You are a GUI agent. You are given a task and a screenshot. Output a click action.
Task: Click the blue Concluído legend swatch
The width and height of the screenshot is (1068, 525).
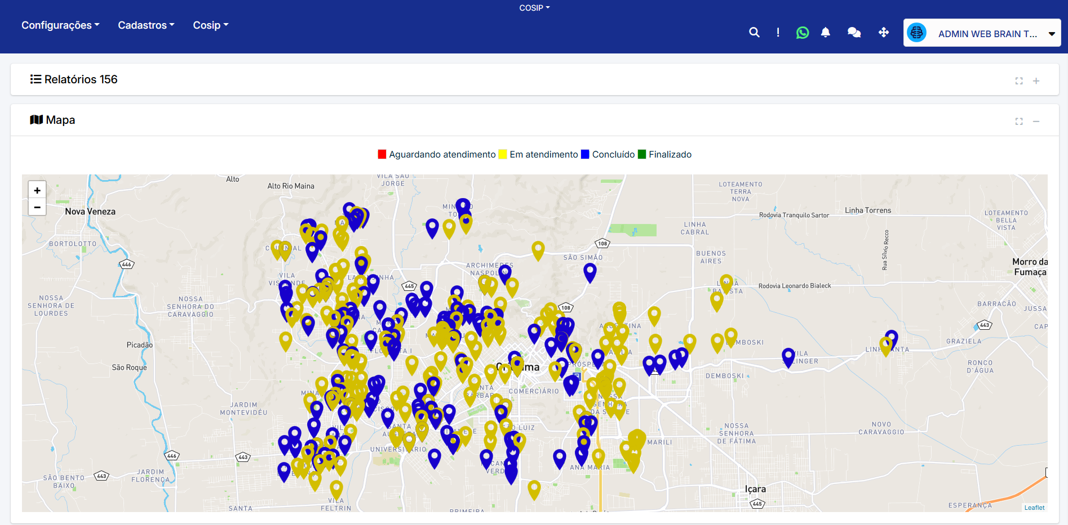coord(585,154)
